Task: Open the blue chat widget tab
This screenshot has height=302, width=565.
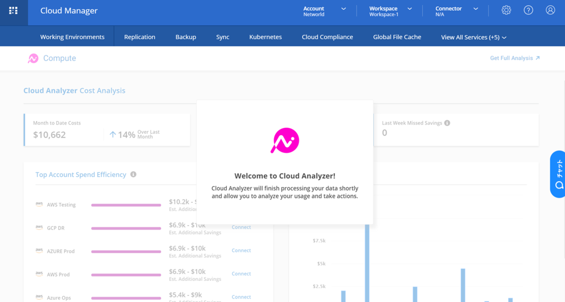Action: click(558, 174)
